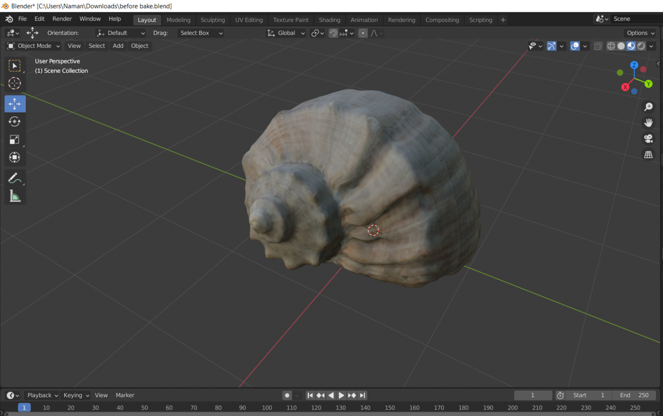This screenshot has height=416, width=663.
Task: Toggle auto keying record button
Action: coord(287,395)
